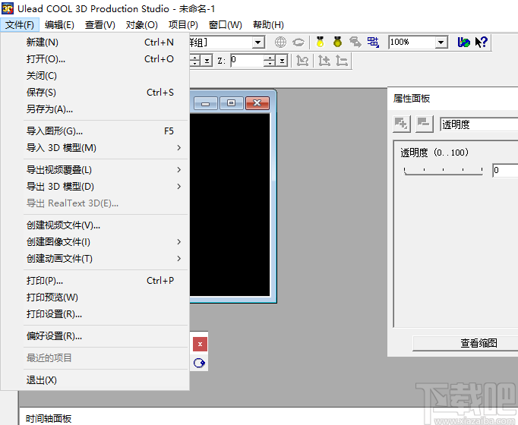Image resolution: width=518 pixels, height=425 pixels.
Task: Click the rotate loop icon in toolbar
Action: [298, 42]
